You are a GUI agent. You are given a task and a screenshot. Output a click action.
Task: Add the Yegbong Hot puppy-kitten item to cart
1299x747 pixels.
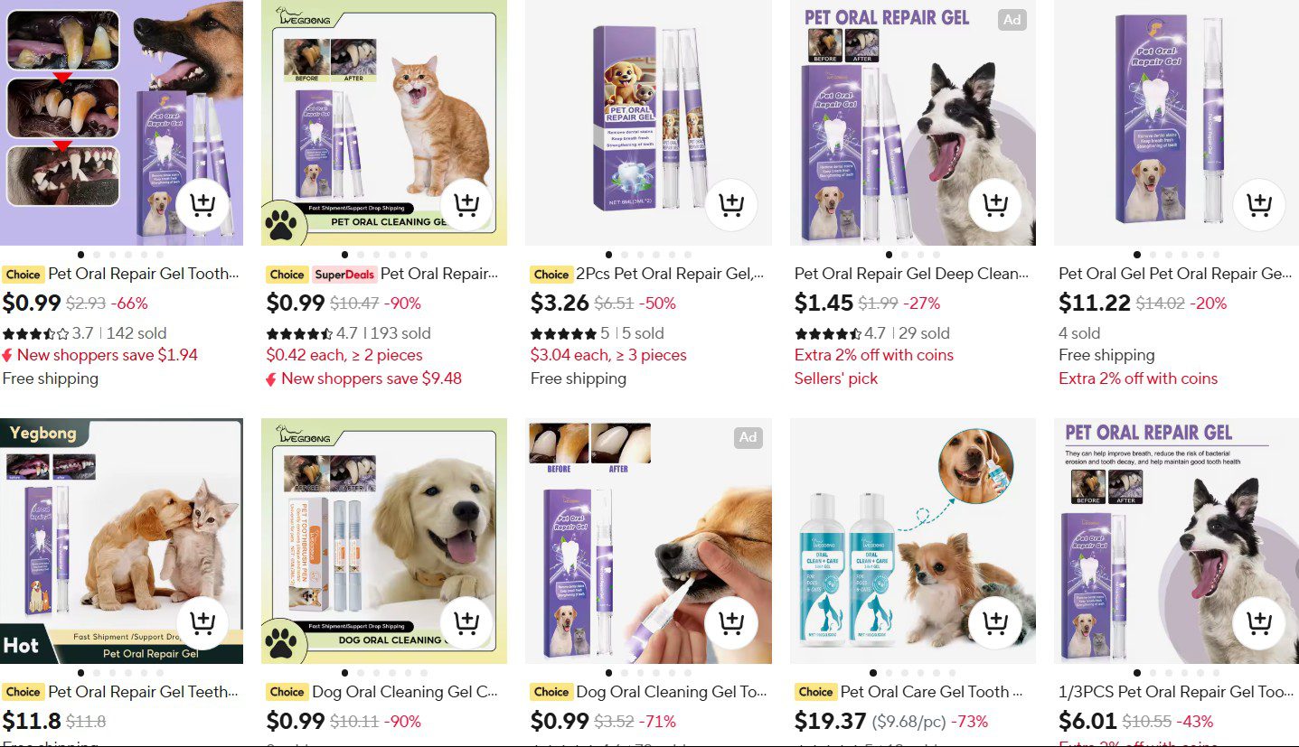[x=202, y=622]
